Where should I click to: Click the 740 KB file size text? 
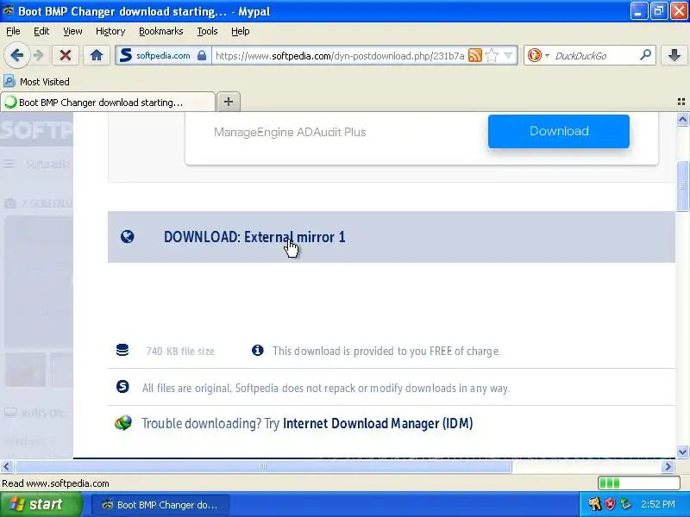coord(180,352)
